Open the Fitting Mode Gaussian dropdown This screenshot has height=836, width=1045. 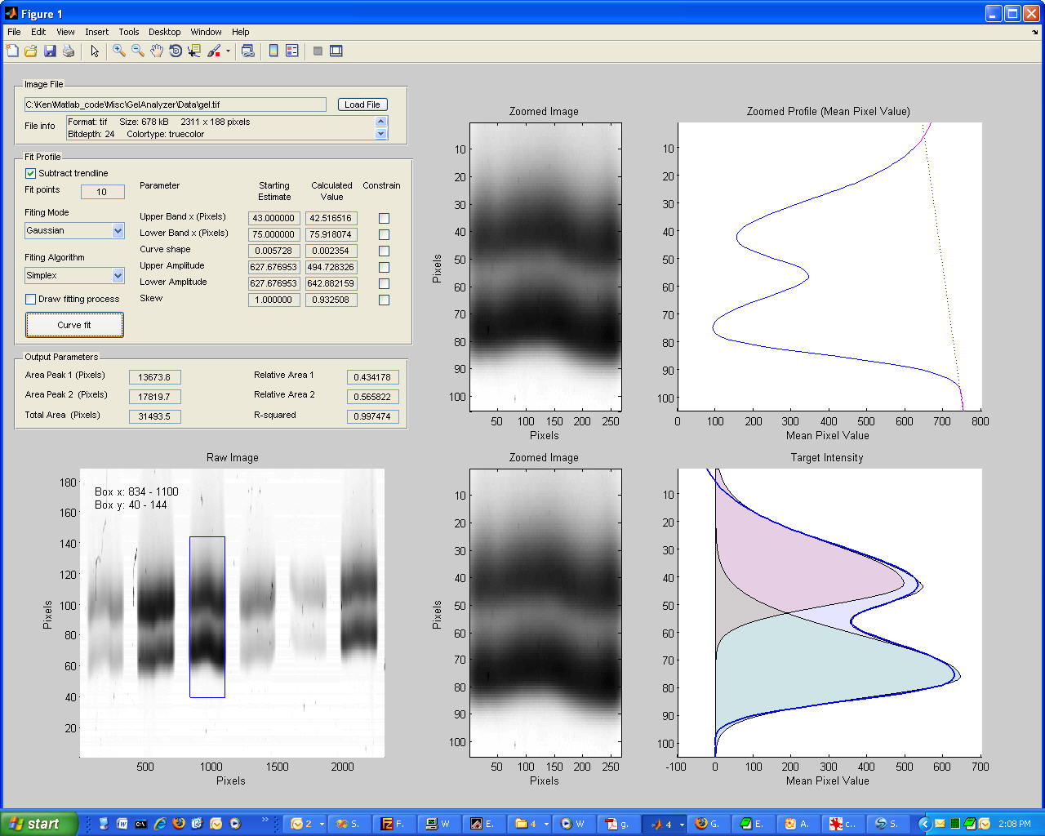pyautogui.click(x=118, y=231)
